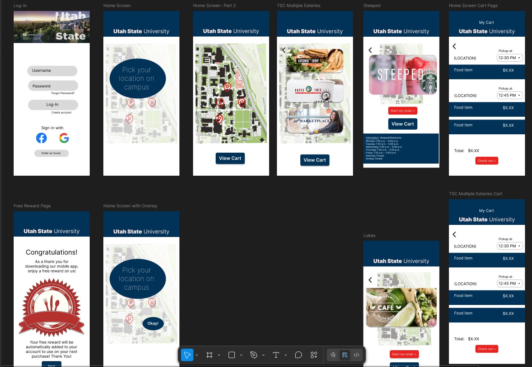Open 12:30 PM pickup dropdown in Home Screen Cart Page
Screen dimensions: 532x367
pyautogui.click(x=510, y=58)
